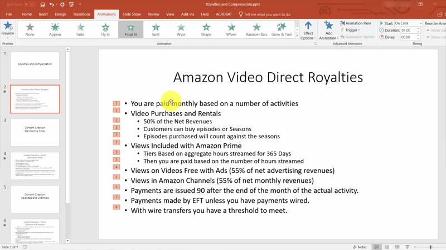Screen dimensions: 446x250
Task: Open the Effect Options dropdown
Action: click(308, 30)
